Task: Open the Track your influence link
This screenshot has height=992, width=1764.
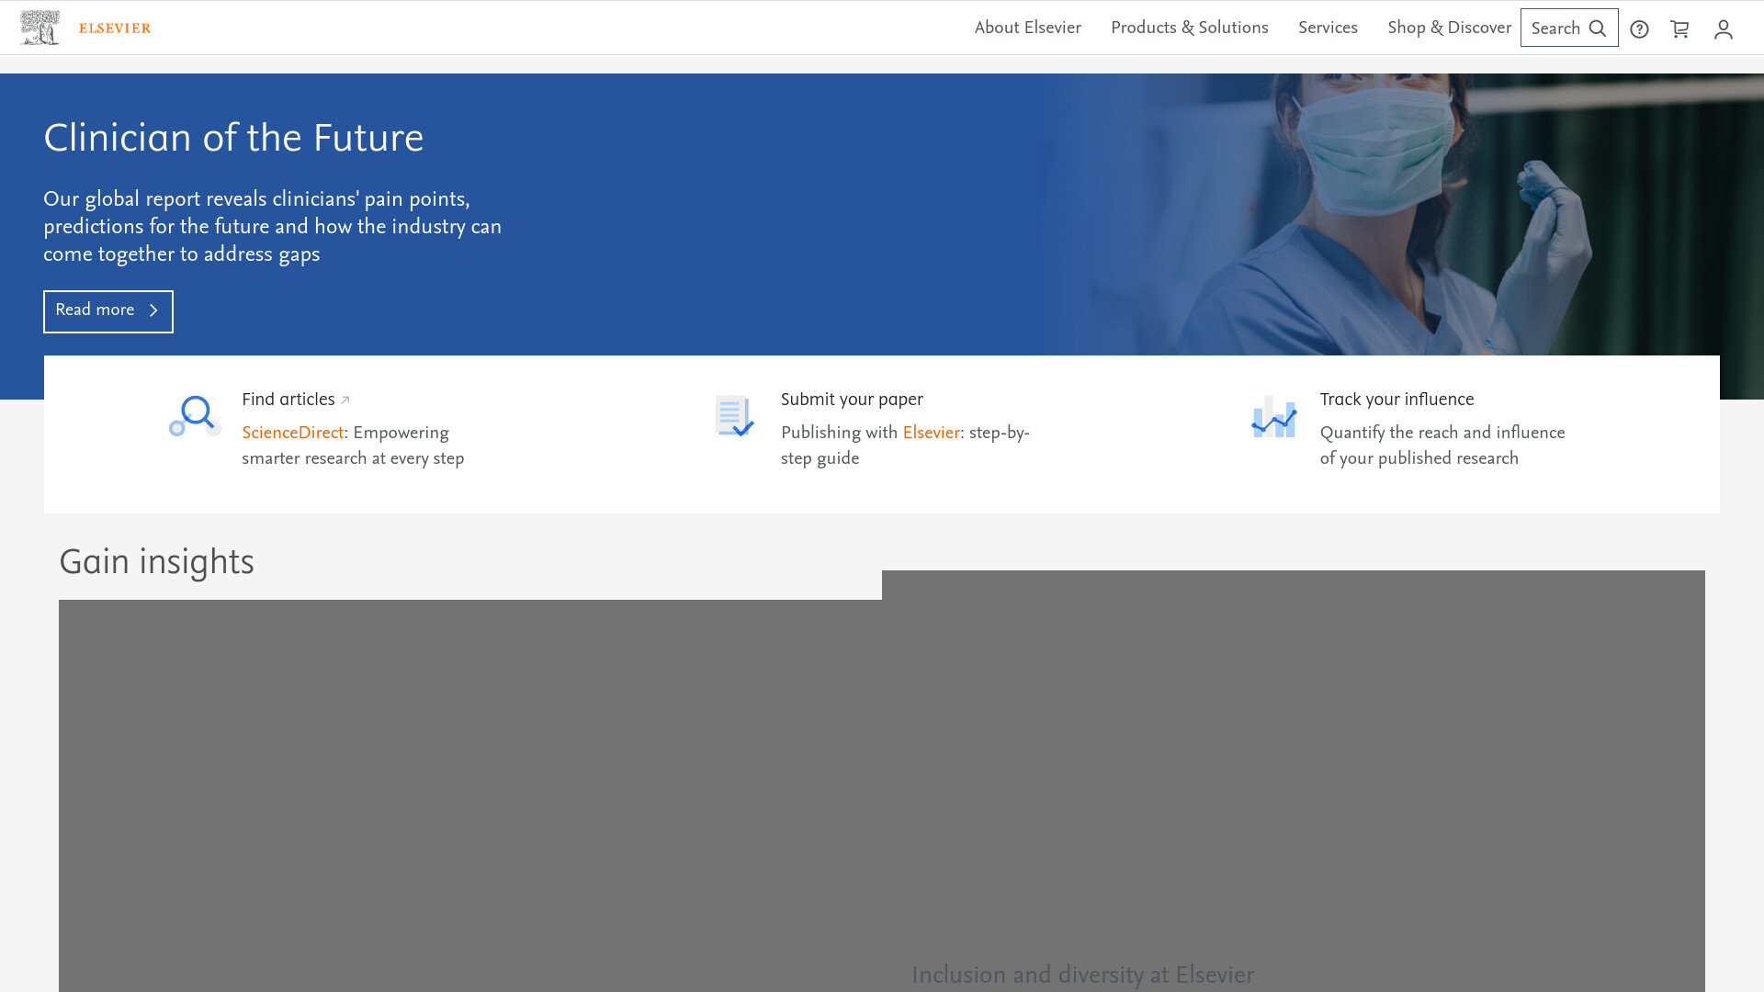Action: pos(1396,400)
